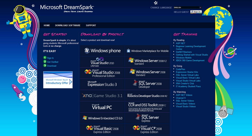Open the Windows Azure Introductory Offer banner
Image resolution: width=252 pixels, height=136 pixels.
pos(58,80)
